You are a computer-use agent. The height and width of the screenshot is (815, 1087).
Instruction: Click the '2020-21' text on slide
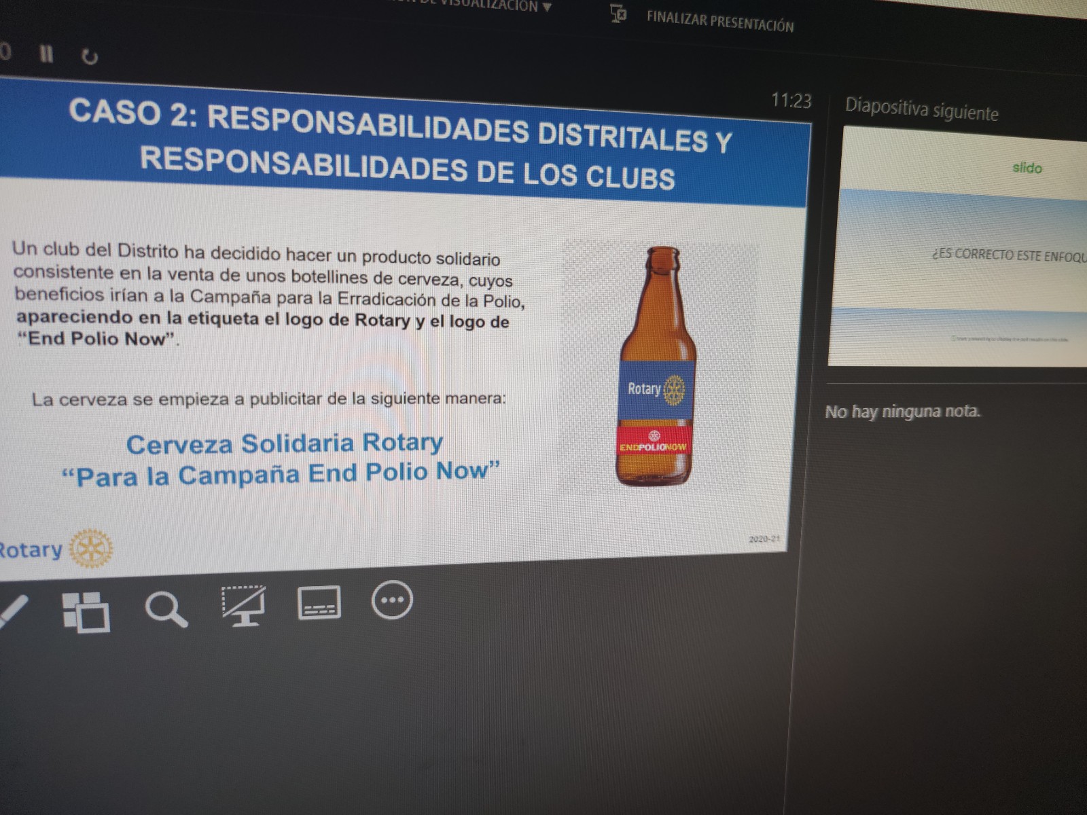[764, 539]
